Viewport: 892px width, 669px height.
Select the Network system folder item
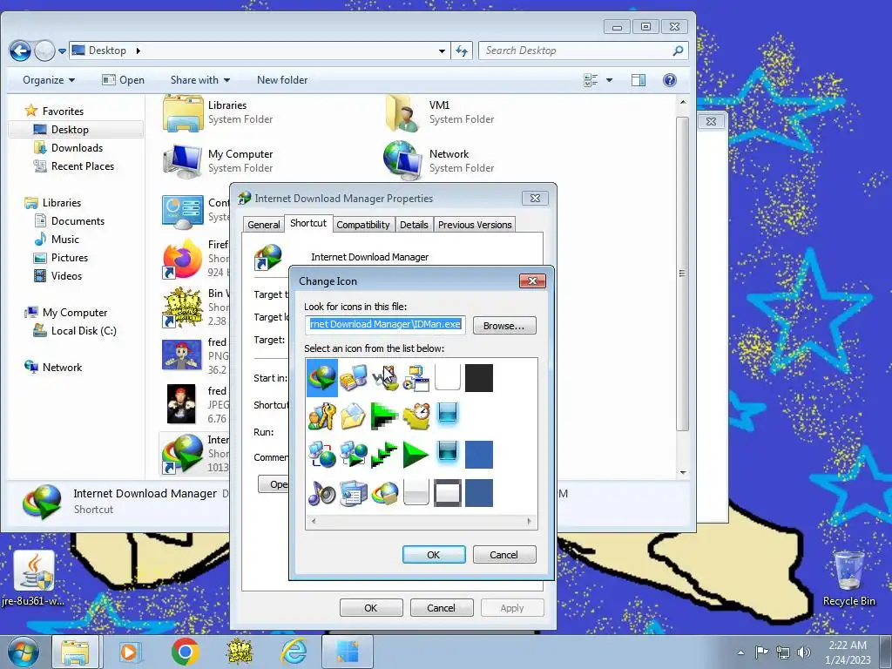[x=439, y=161]
